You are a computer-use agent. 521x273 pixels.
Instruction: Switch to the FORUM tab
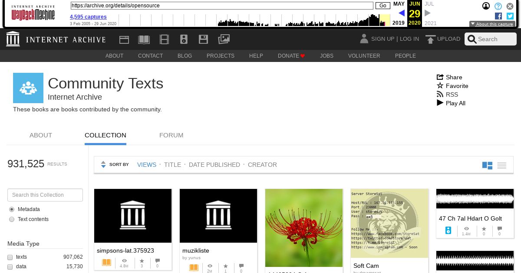171,135
